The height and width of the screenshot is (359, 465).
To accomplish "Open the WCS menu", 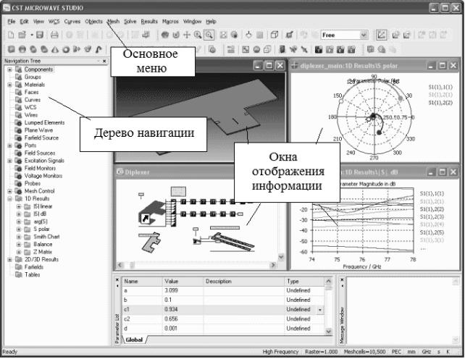I will pos(54,21).
